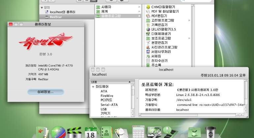Select PCI카드 in the hardware tree

(106, 100)
